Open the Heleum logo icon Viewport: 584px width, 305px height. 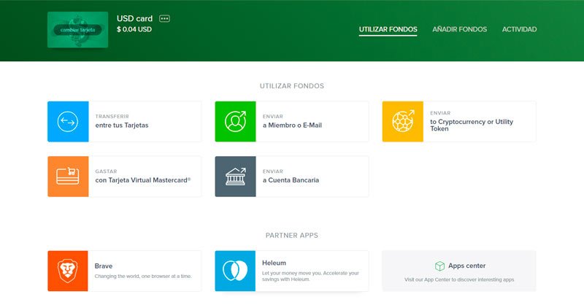[235, 271]
